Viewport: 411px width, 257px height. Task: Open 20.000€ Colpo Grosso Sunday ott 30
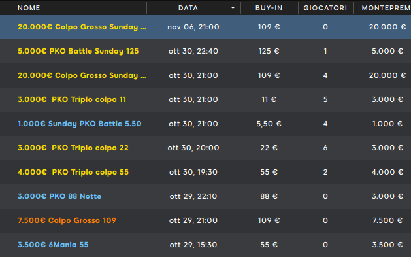(205, 75)
